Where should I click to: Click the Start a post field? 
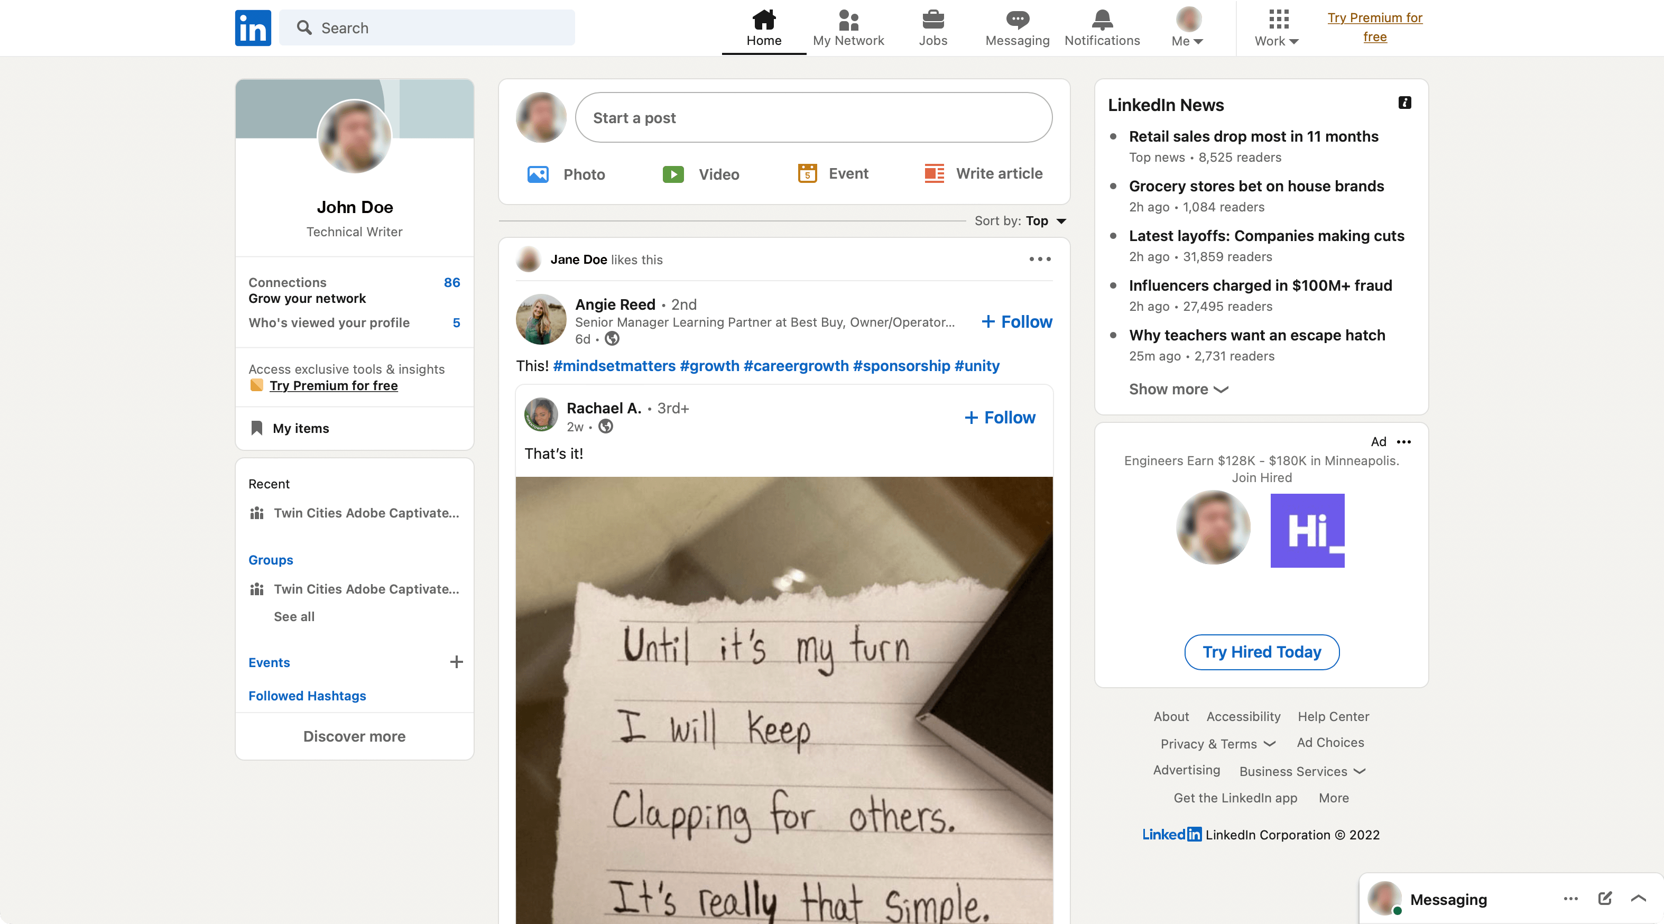(813, 117)
